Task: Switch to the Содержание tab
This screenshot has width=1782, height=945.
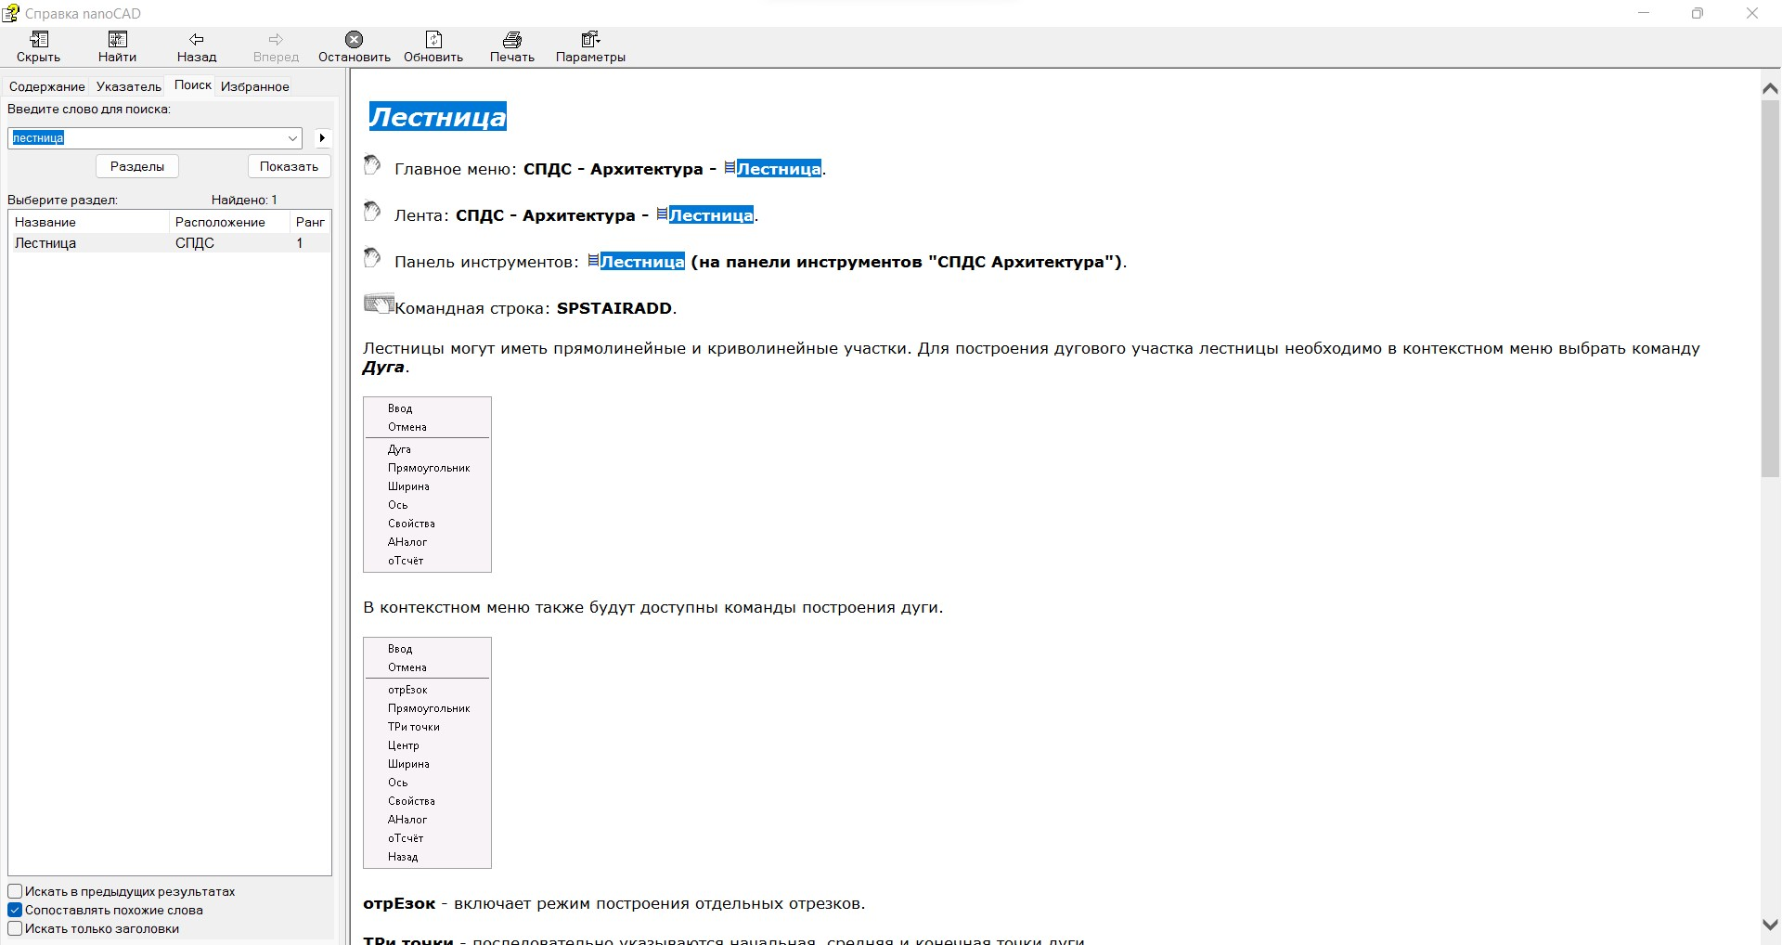Action: point(47,86)
